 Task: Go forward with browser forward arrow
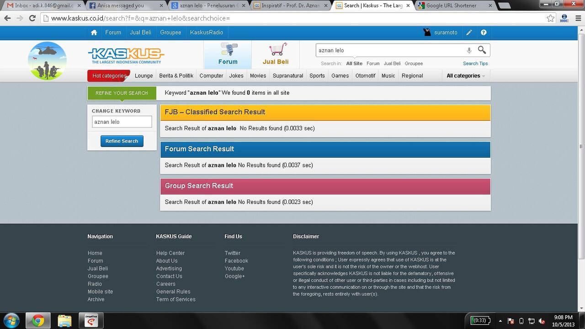point(20,18)
